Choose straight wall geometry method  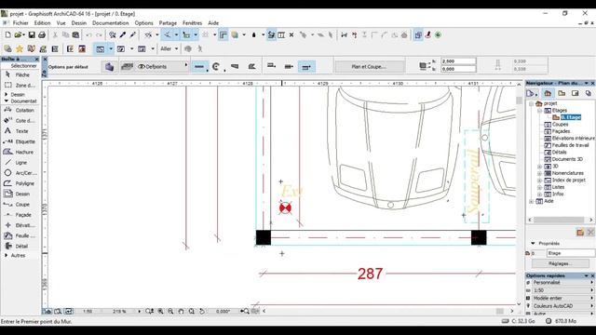[x=199, y=67]
